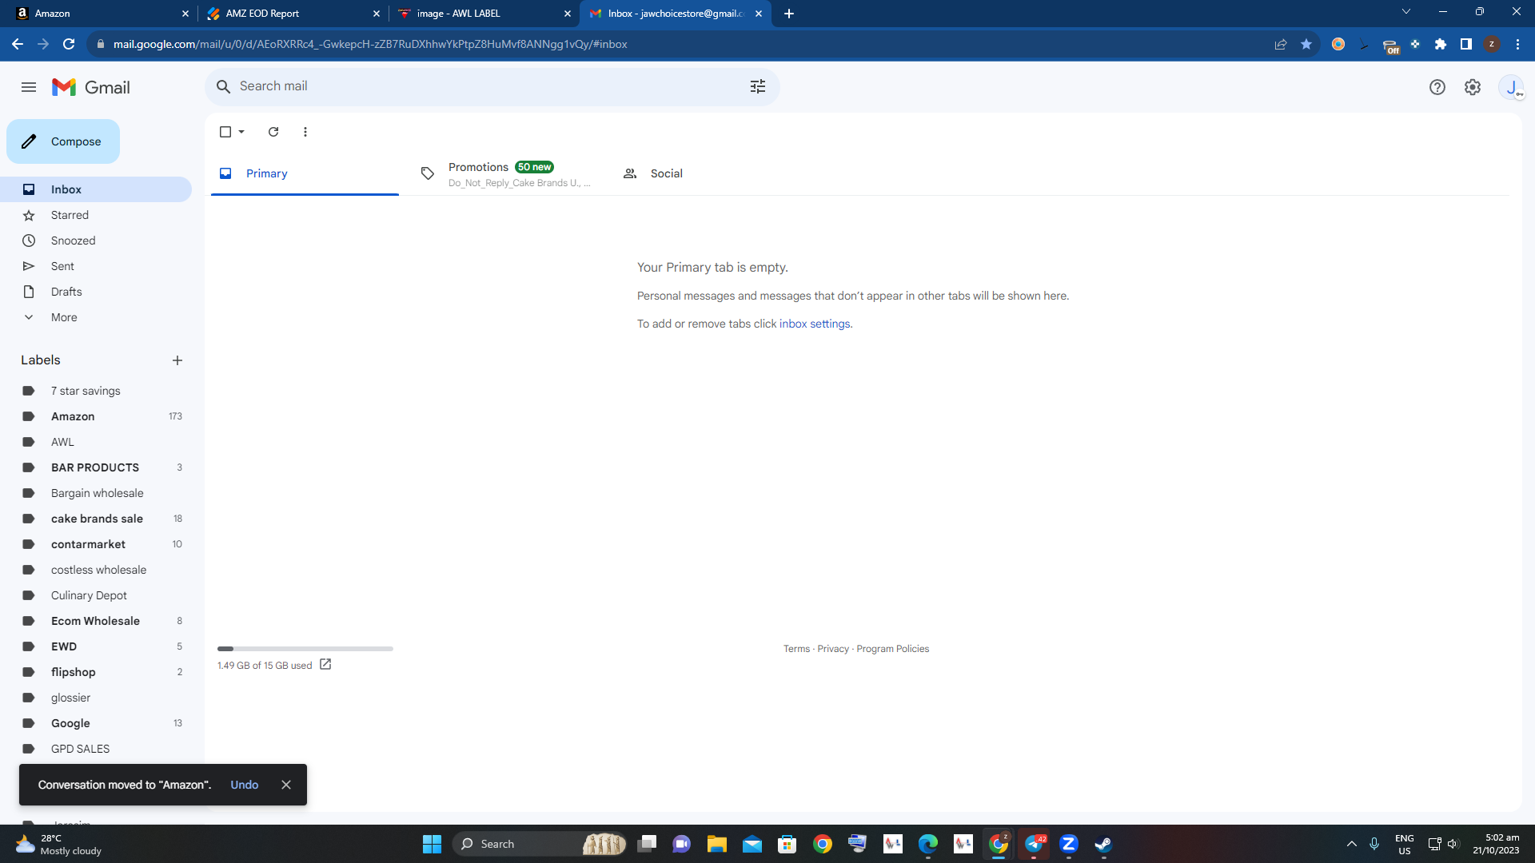Open the Chrome tab search chevron
This screenshot has width=1535, height=863.
[x=1405, y=12]
